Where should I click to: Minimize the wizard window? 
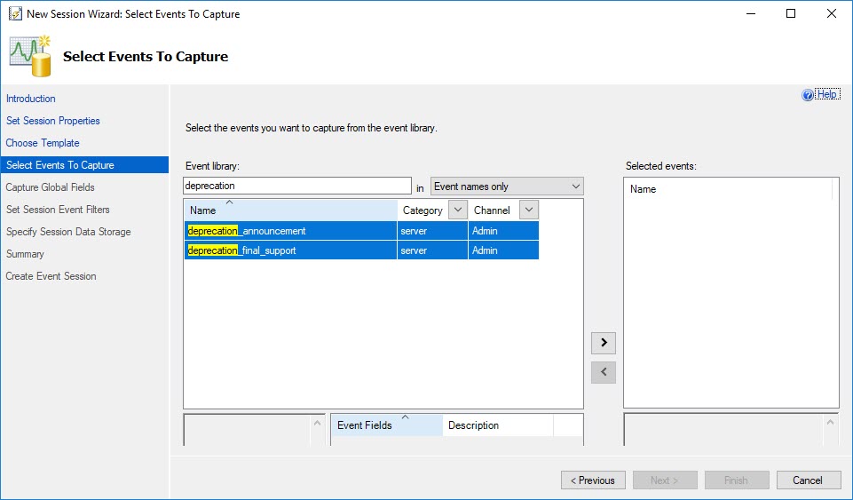751,13
